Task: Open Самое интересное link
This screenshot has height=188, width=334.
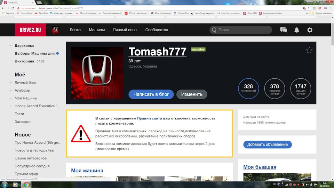Action: tap(31, 158)
